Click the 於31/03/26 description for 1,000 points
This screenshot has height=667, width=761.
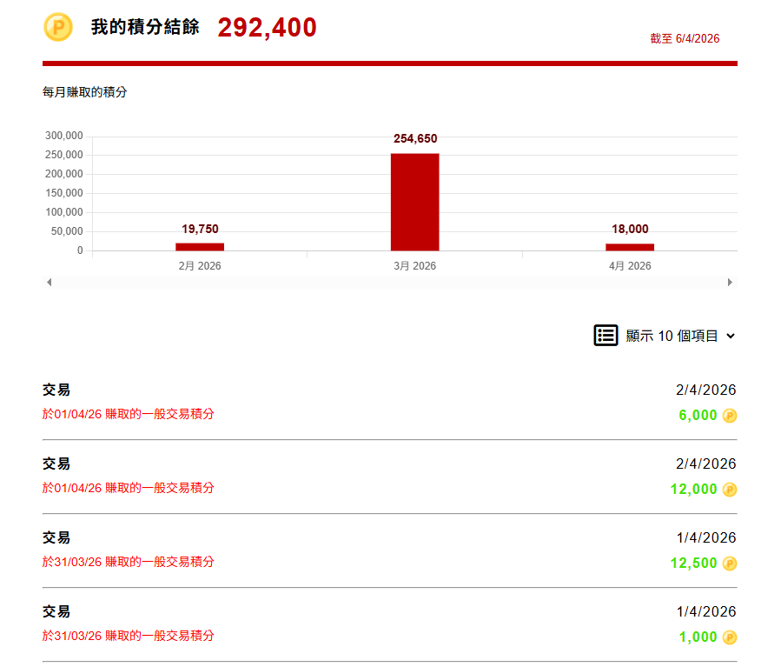(x=128, y=636)
